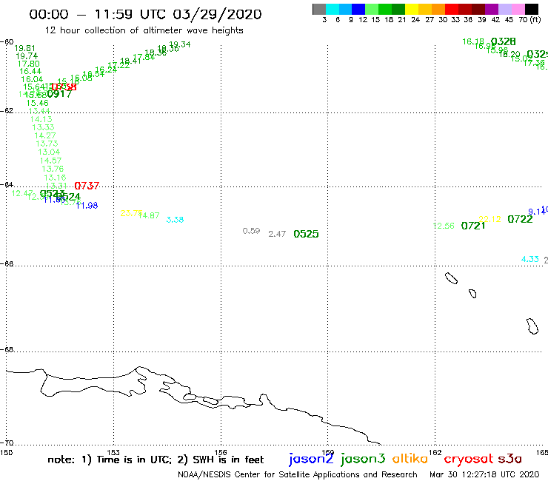
Task: Click the red time label 0737
Action: coord(87,186)
